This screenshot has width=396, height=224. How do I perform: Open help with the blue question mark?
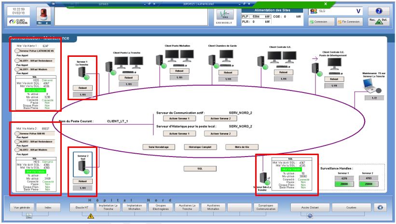click(x=378, y=11)
